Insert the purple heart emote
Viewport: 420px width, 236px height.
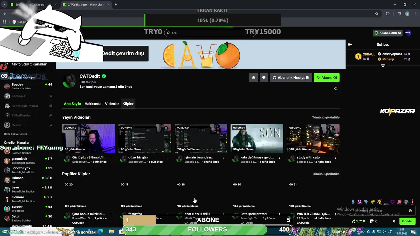393,202
